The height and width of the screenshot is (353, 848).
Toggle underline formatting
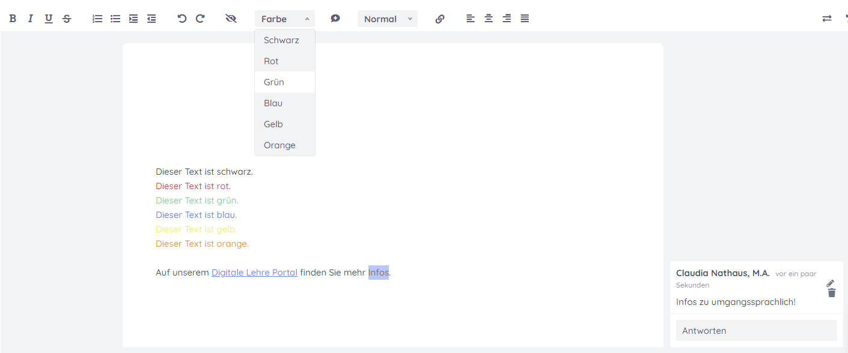pyautogui.click(x=49, y=19)
